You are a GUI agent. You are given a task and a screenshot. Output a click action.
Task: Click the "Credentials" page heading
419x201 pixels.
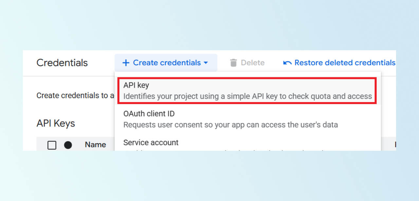click(62, 63)
